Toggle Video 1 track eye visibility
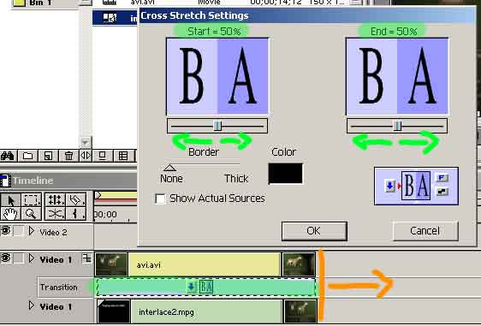 pos(5,258)
